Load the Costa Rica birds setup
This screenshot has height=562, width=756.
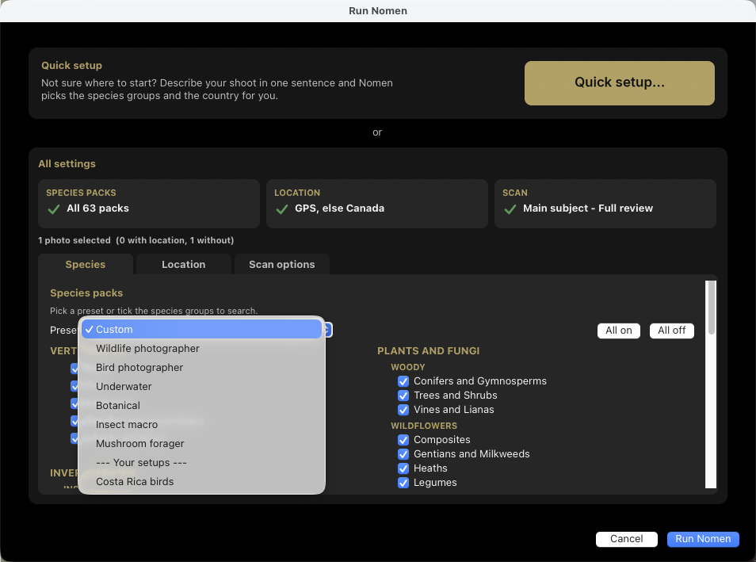(201, 481)
